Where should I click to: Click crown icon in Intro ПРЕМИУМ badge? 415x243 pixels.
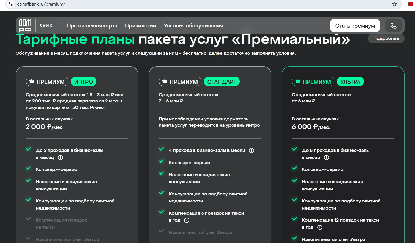[x=32, y=82]
